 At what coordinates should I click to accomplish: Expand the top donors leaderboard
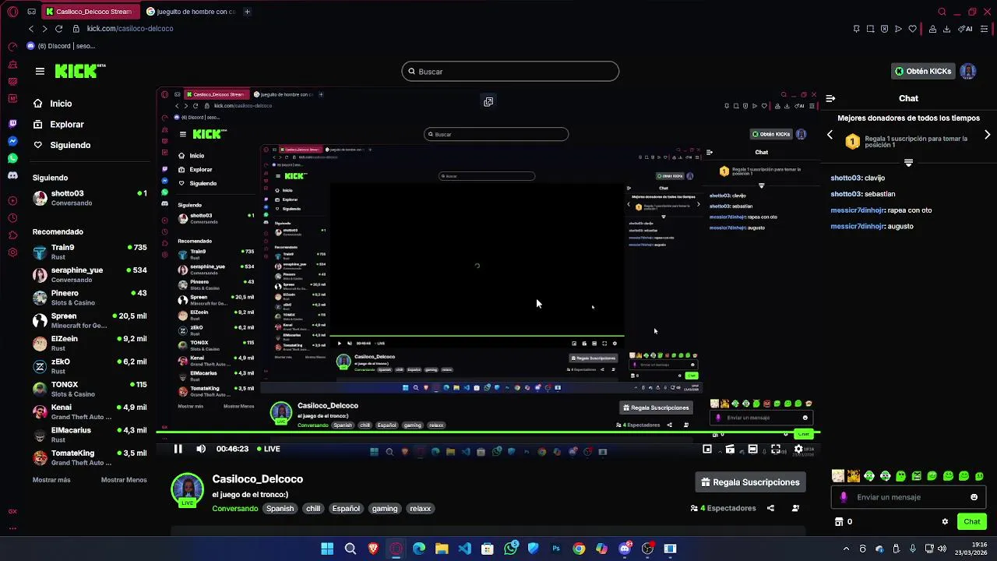click(x=908, y=163)
